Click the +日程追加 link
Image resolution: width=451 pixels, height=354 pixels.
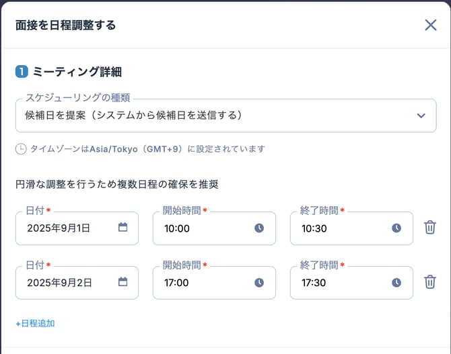35,323
